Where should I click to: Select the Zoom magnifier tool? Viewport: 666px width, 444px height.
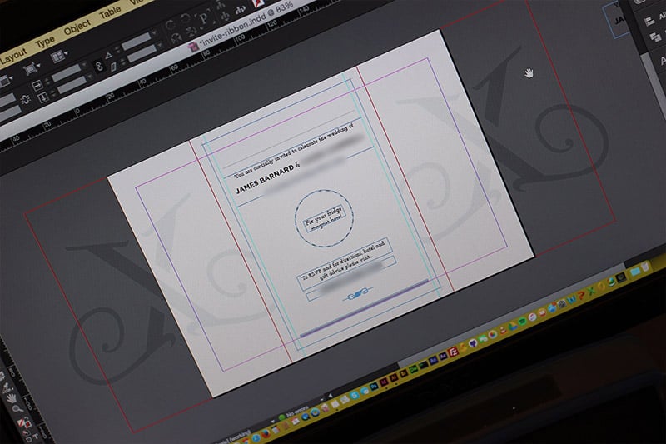point(17,409)
